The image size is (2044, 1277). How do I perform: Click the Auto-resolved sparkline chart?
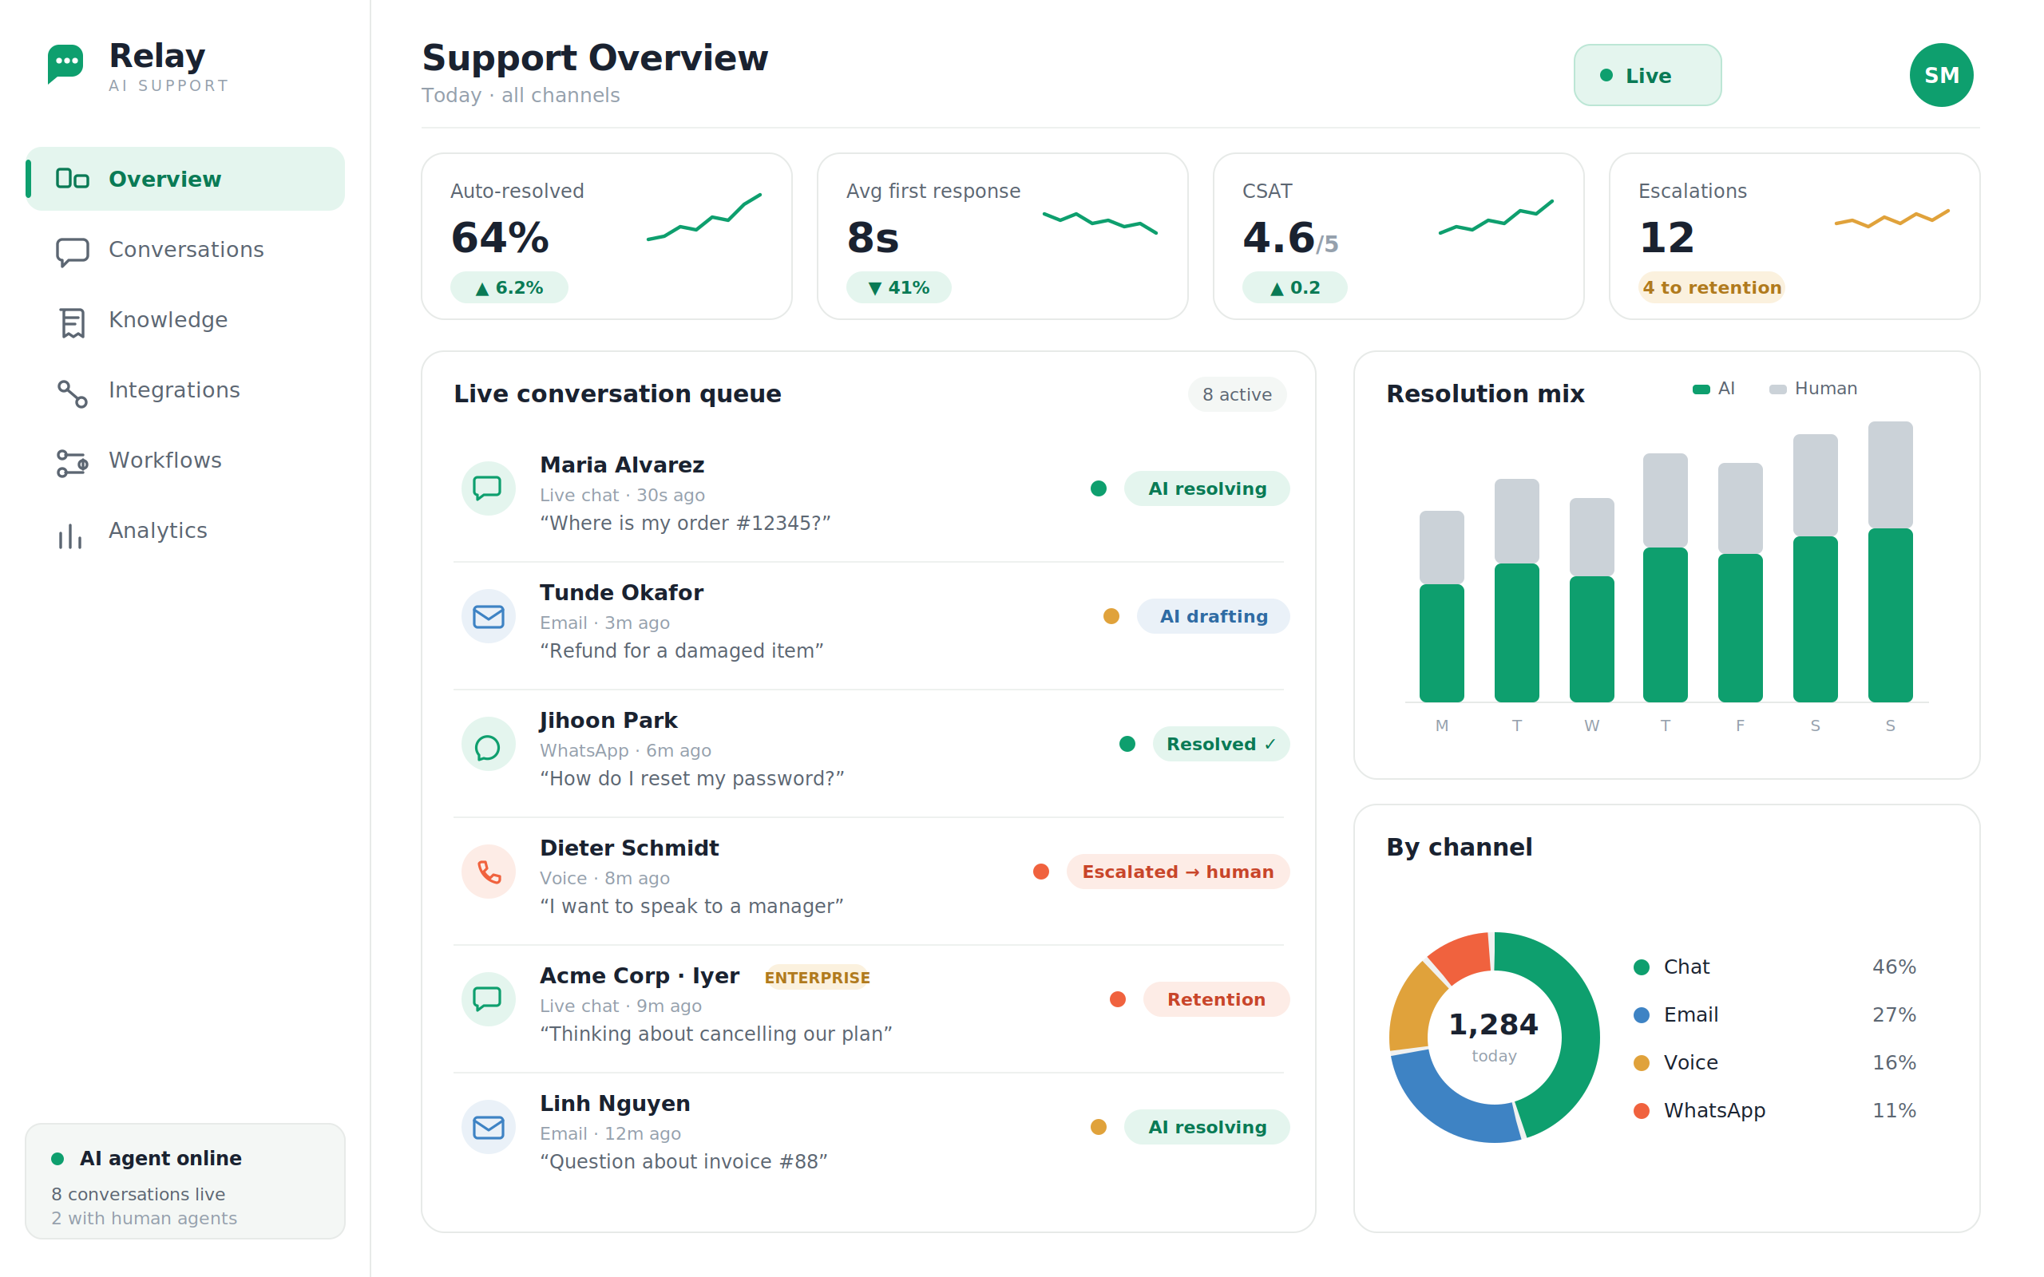[x=703, y=217]
